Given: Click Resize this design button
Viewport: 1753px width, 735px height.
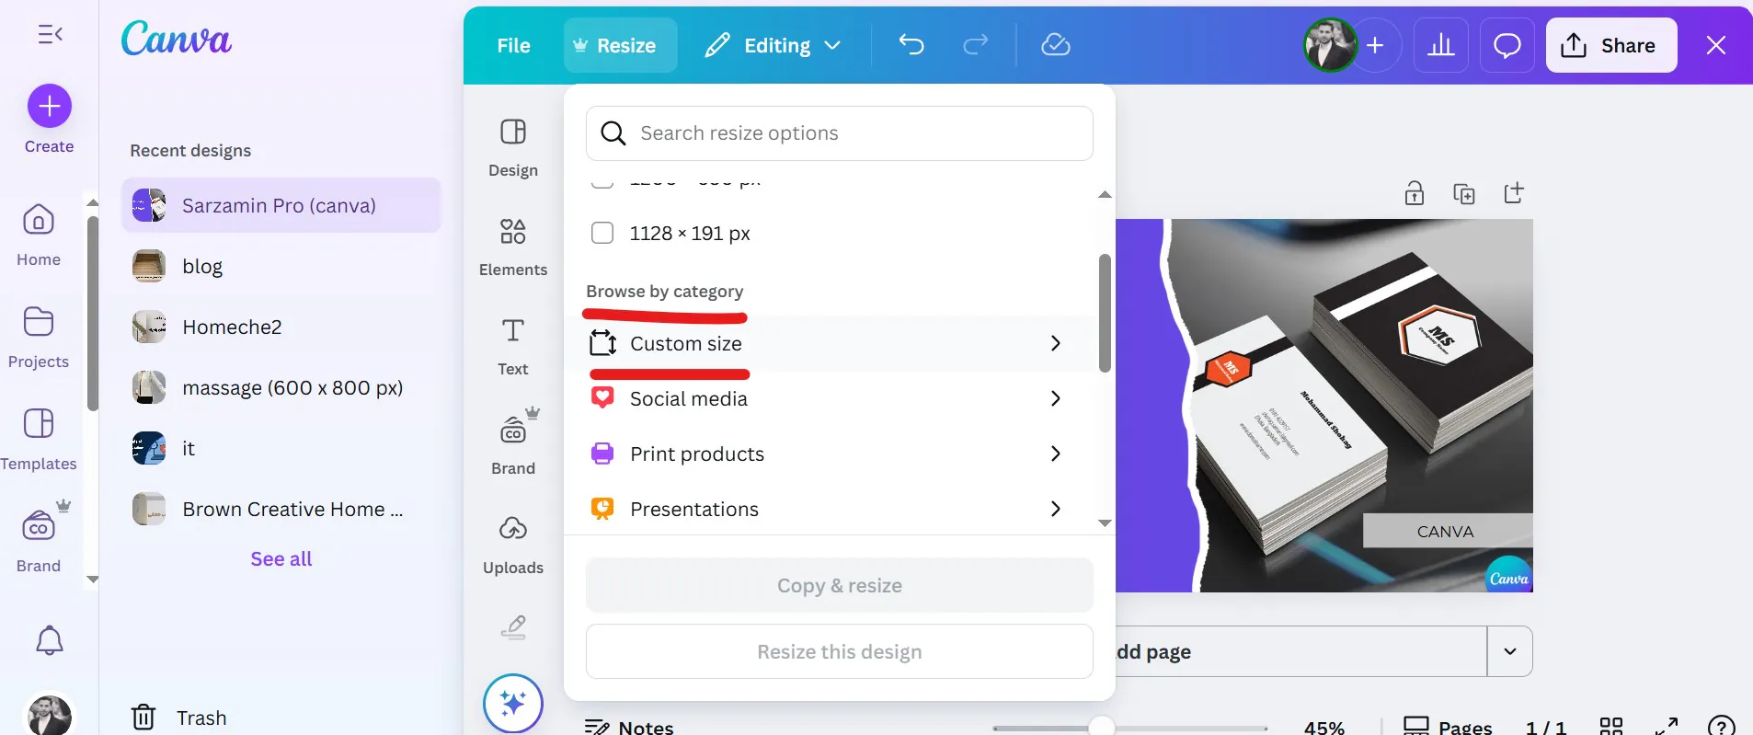Looking at the screenshot, I should (840, 652).
